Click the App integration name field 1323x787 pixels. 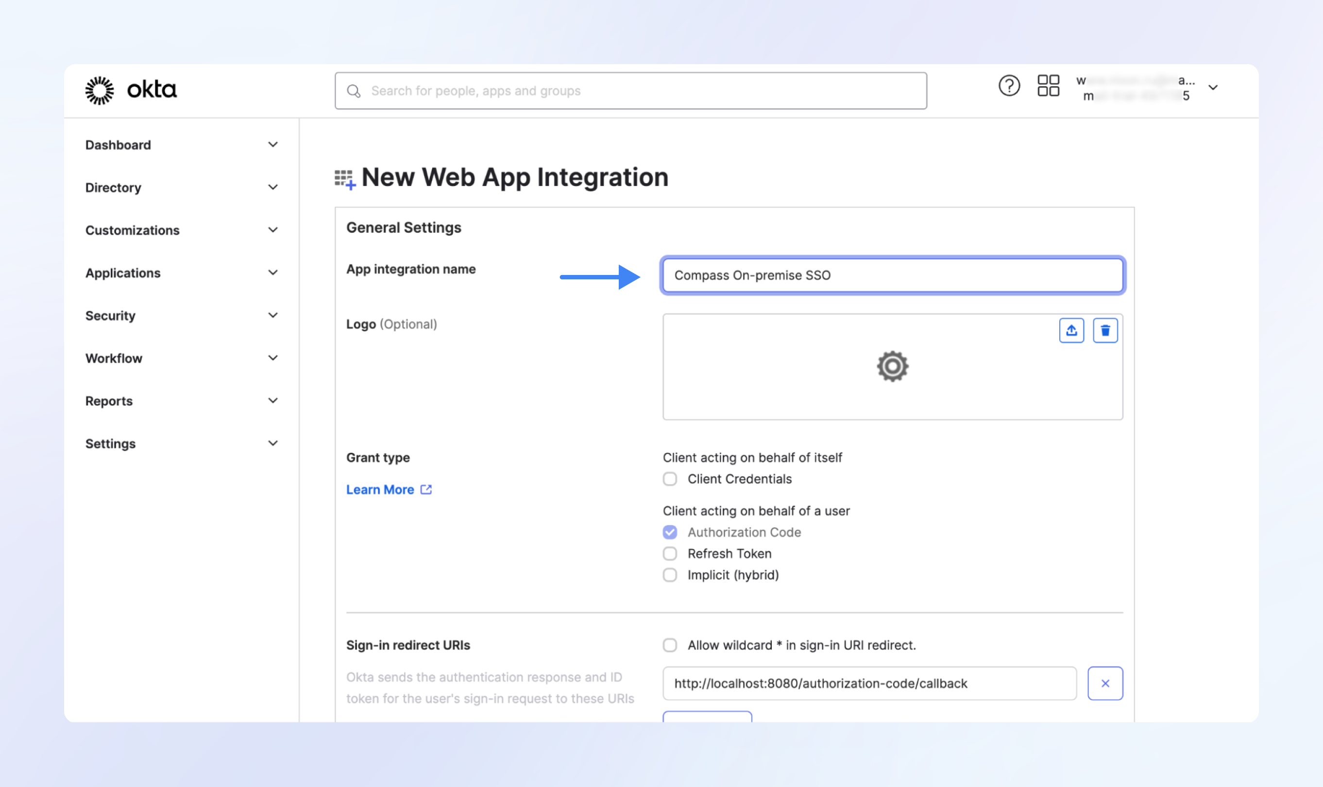click(893, 275)
